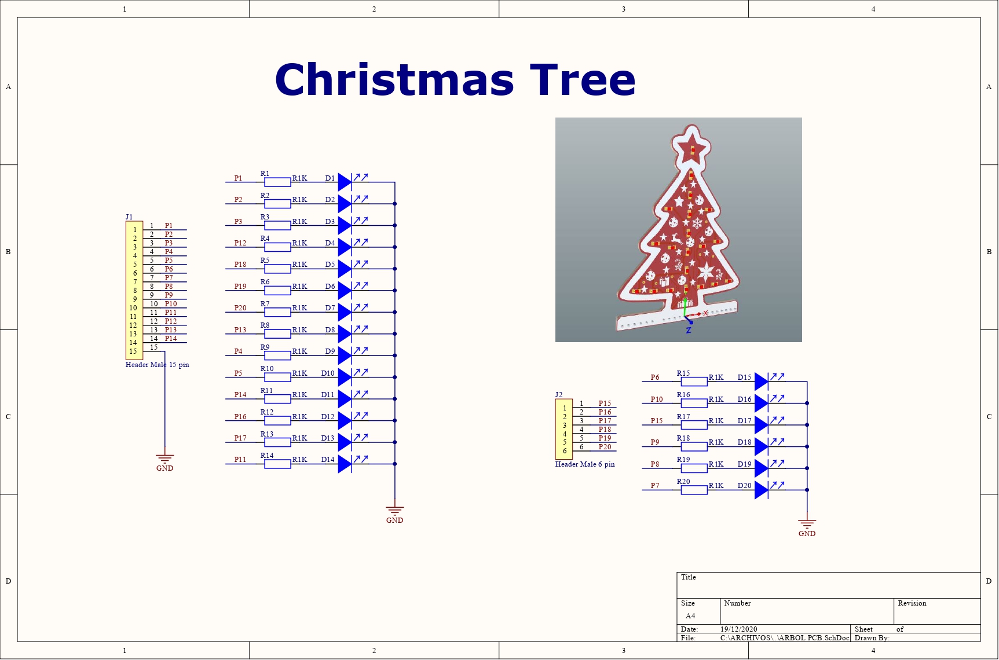
Task: Click the net label P18 on the D5 row
Action: tap(240, 265)
